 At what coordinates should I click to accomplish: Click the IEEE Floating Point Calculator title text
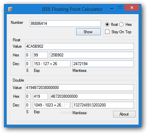pyautogui.click(x=72, y=9)
